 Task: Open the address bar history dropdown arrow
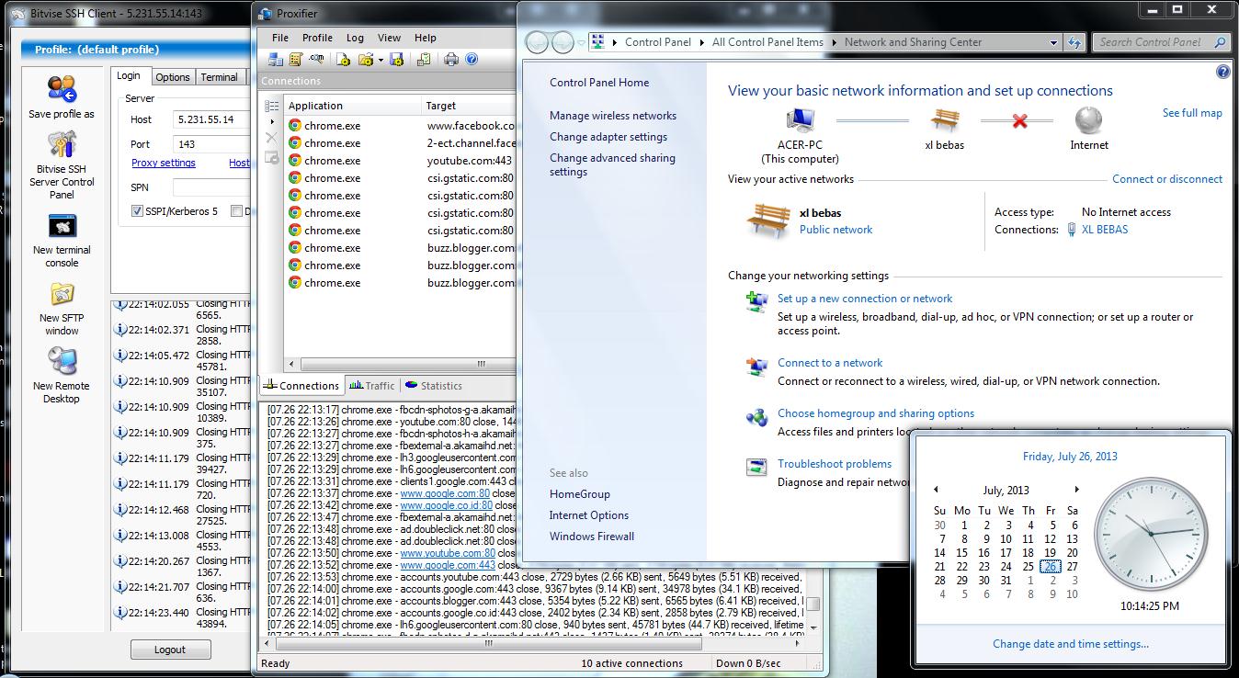[x=1053, y=42]
